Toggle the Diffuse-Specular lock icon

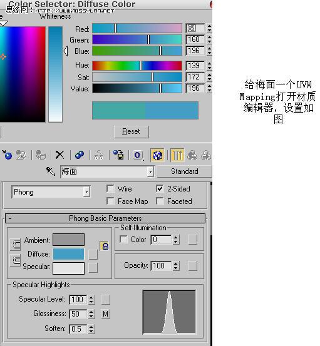[105, 246]
